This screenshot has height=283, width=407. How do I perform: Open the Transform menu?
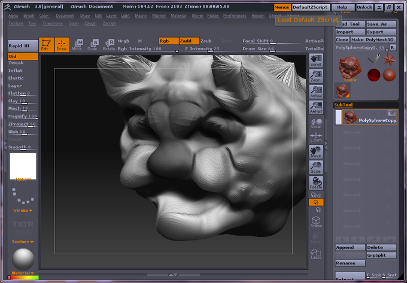53,23
